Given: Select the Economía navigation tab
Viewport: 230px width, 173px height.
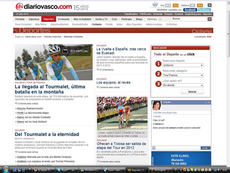Looking at the screenshot, I should point(64,19).
